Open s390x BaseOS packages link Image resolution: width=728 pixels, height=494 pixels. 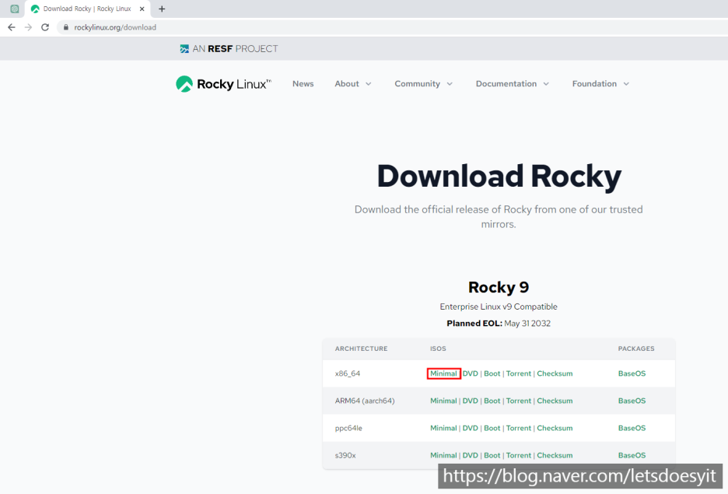632,456
